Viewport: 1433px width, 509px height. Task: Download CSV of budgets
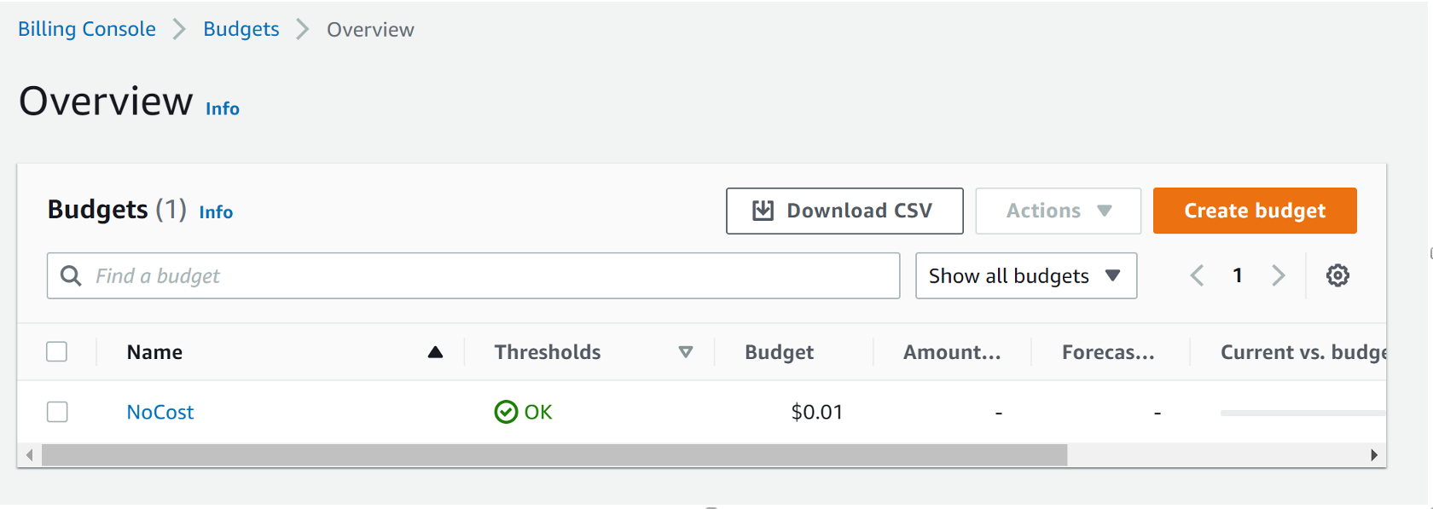click(x=844, y=211)
